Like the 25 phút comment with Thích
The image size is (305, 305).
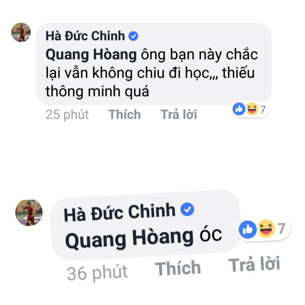(125, 114)
